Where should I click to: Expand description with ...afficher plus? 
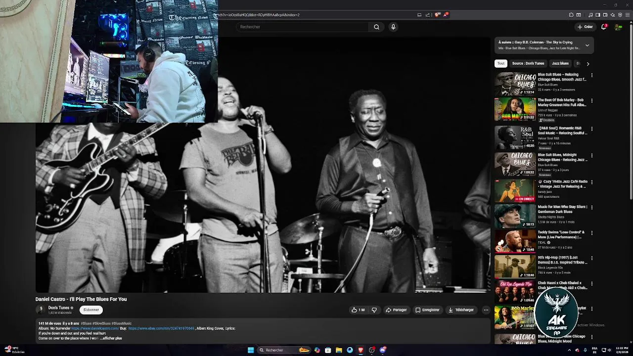pyautogui.click(x=111, y=338)
